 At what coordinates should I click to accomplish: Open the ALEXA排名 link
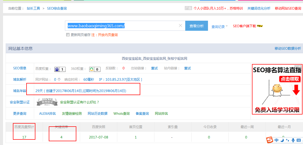[48, 113]
